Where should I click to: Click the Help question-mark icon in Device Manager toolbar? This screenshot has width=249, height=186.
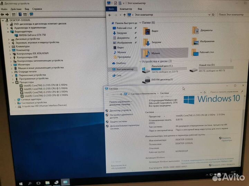click(x=20, y=14)
